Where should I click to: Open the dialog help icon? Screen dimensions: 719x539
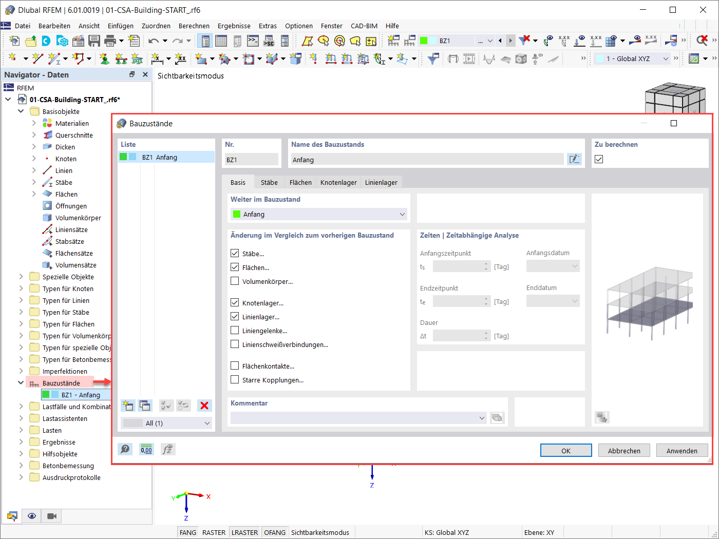(x=125, y=450)
